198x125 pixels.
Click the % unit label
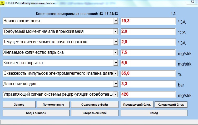[180, 74]
